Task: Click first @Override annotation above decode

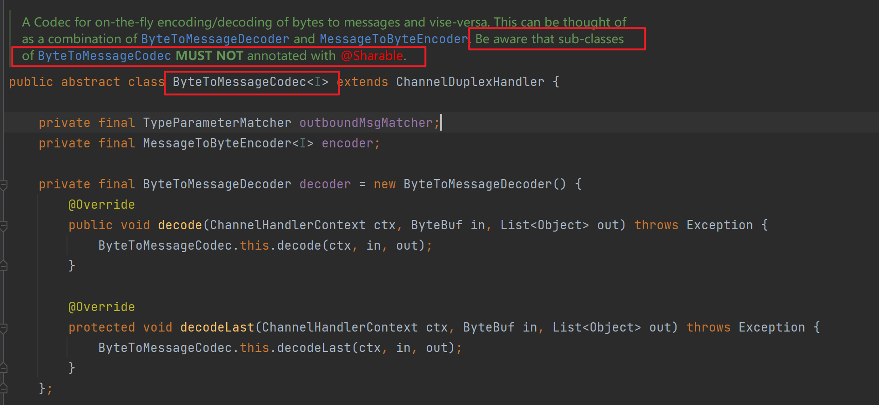Action: pyautogui.click(x=101, y=205)
